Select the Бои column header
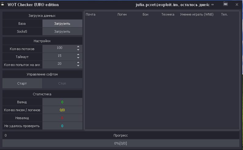The height and width of the screenshot is (150, 243). coord(146,14)
